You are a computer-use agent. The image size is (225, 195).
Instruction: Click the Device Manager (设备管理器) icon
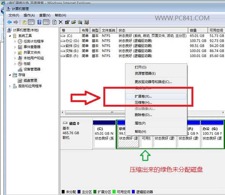point(20,69)
